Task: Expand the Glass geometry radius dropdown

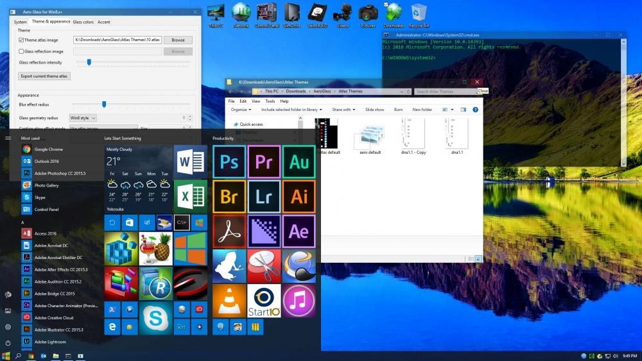Action: [x=83, y=118]
